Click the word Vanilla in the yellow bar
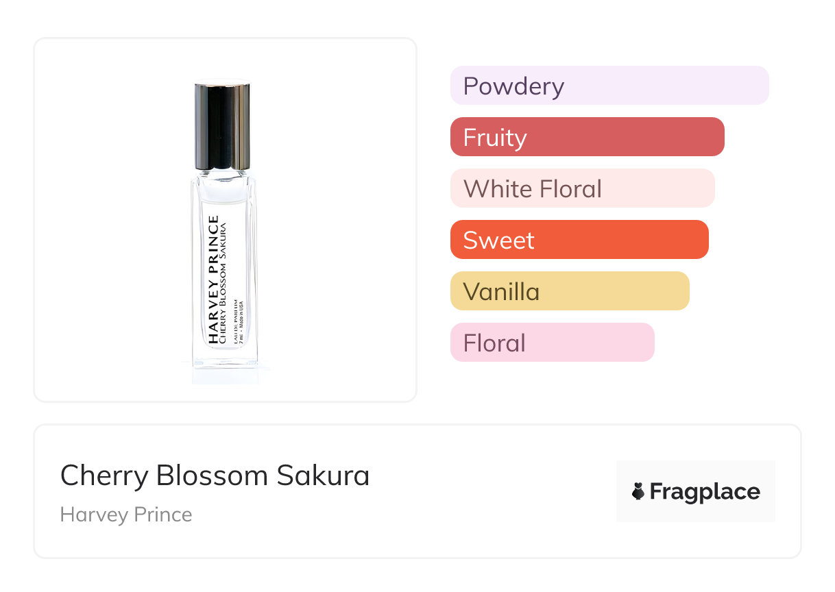The height and width of the screenshot is (592, 835). click(501, 292)
